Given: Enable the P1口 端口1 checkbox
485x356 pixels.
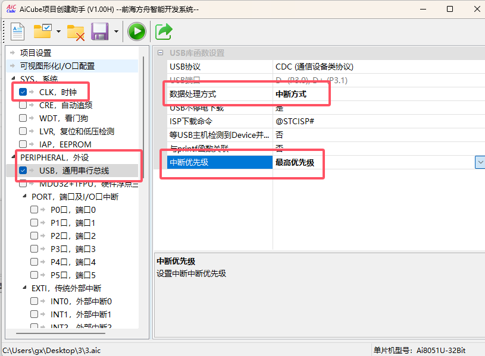Looking at the screenshot, I should tap(35, 222).
